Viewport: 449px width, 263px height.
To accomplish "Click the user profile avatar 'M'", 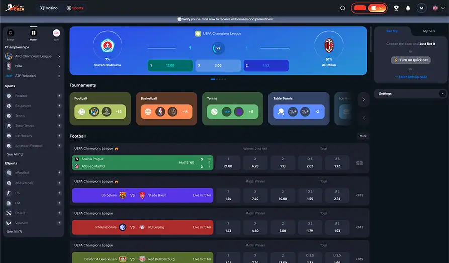I will pos(421,8).
